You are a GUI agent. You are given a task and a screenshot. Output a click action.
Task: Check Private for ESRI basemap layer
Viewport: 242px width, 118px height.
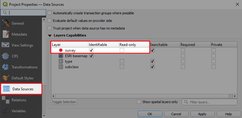click(x=214, y=56)
